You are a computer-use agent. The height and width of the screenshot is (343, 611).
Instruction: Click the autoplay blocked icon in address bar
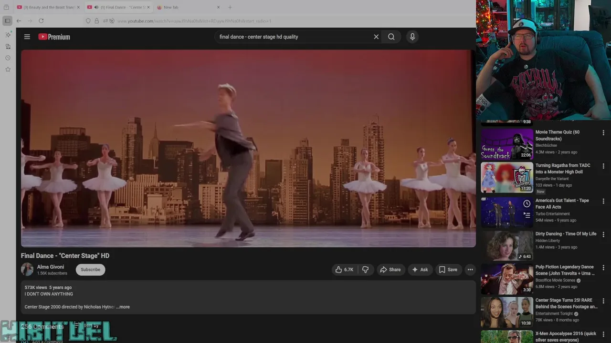(112, 21)
